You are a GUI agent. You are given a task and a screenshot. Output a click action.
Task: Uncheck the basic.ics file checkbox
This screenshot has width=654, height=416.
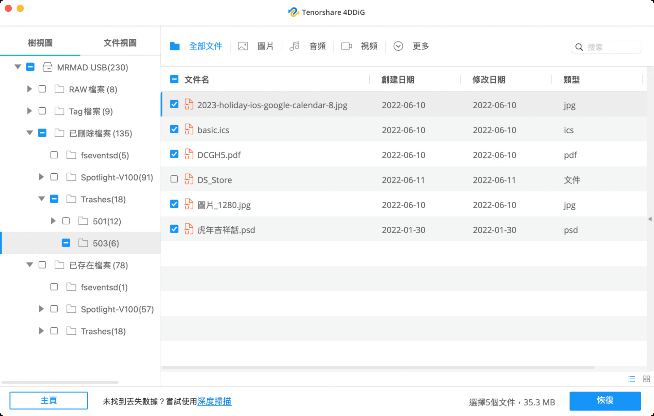[174, 129]
